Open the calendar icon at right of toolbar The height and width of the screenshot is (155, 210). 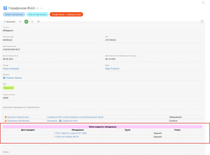202,21
